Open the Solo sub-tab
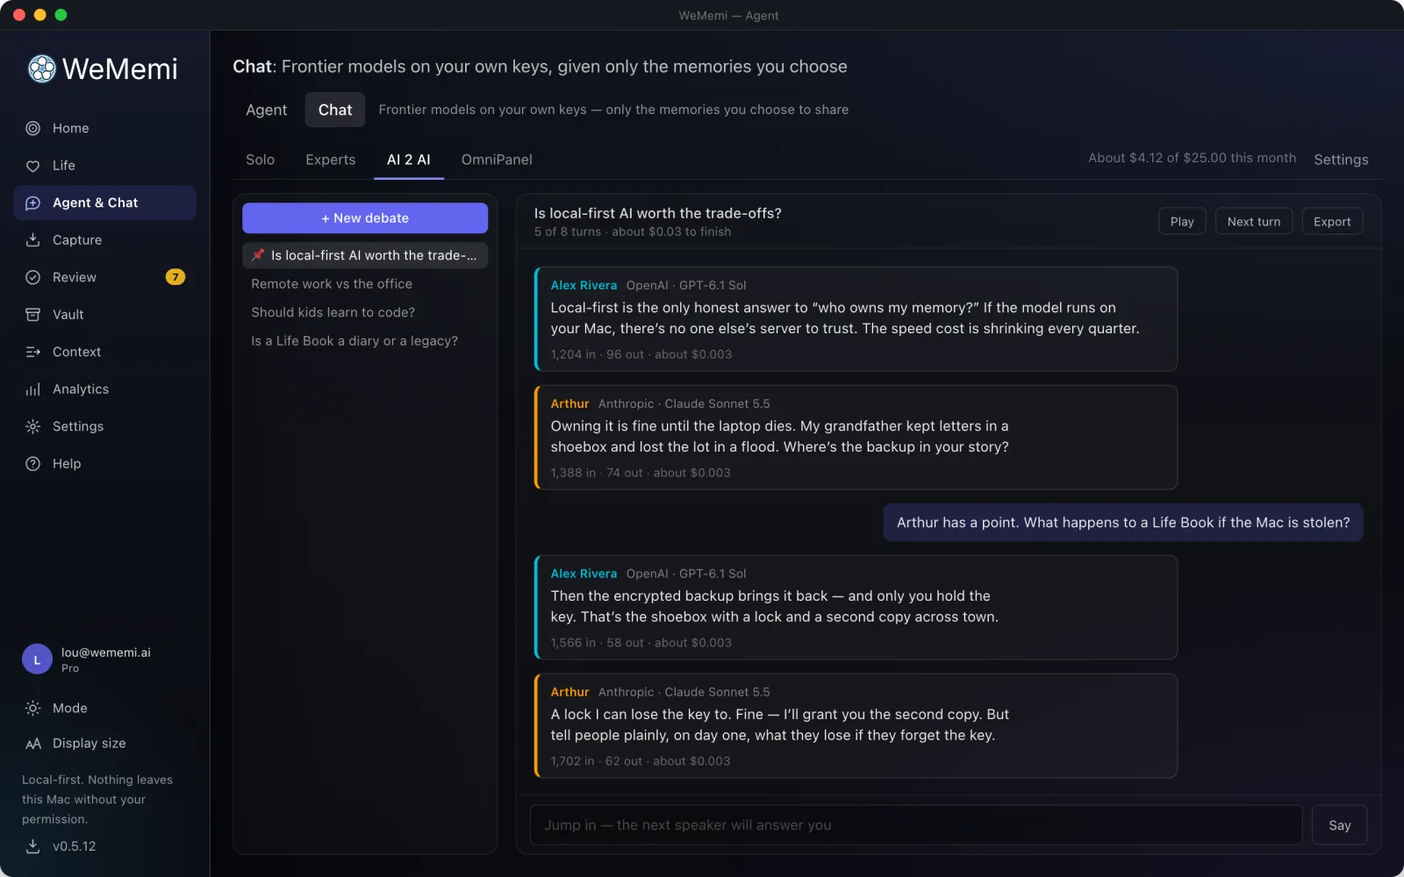 pyautogui.click(x=260, y=160)
